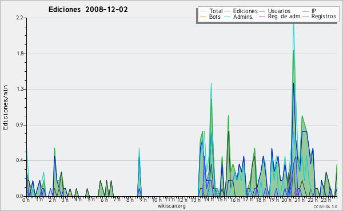Click the 2.2 y-axis value label

[19, 18]
